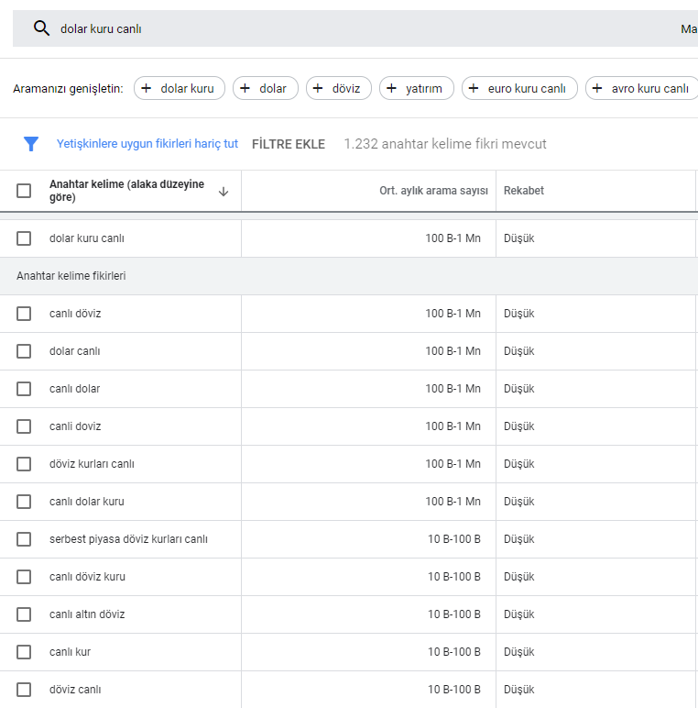698x708 pixels.
Task: Click the FİLTRE EKLE button
Action: tap(289, 144)
